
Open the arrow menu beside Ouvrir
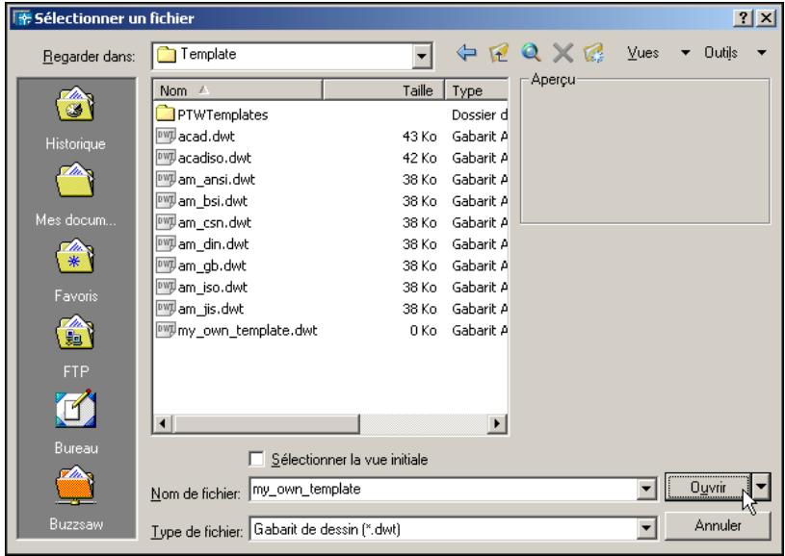pos(761,487)
